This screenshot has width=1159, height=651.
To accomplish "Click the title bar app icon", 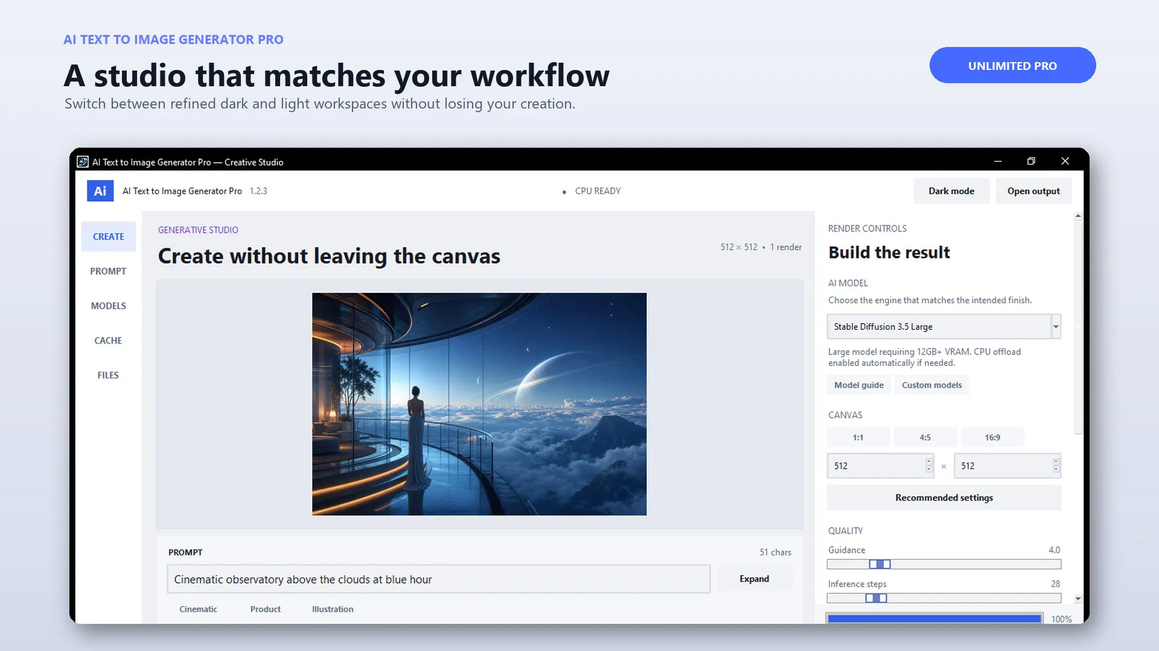I will 83,162.
